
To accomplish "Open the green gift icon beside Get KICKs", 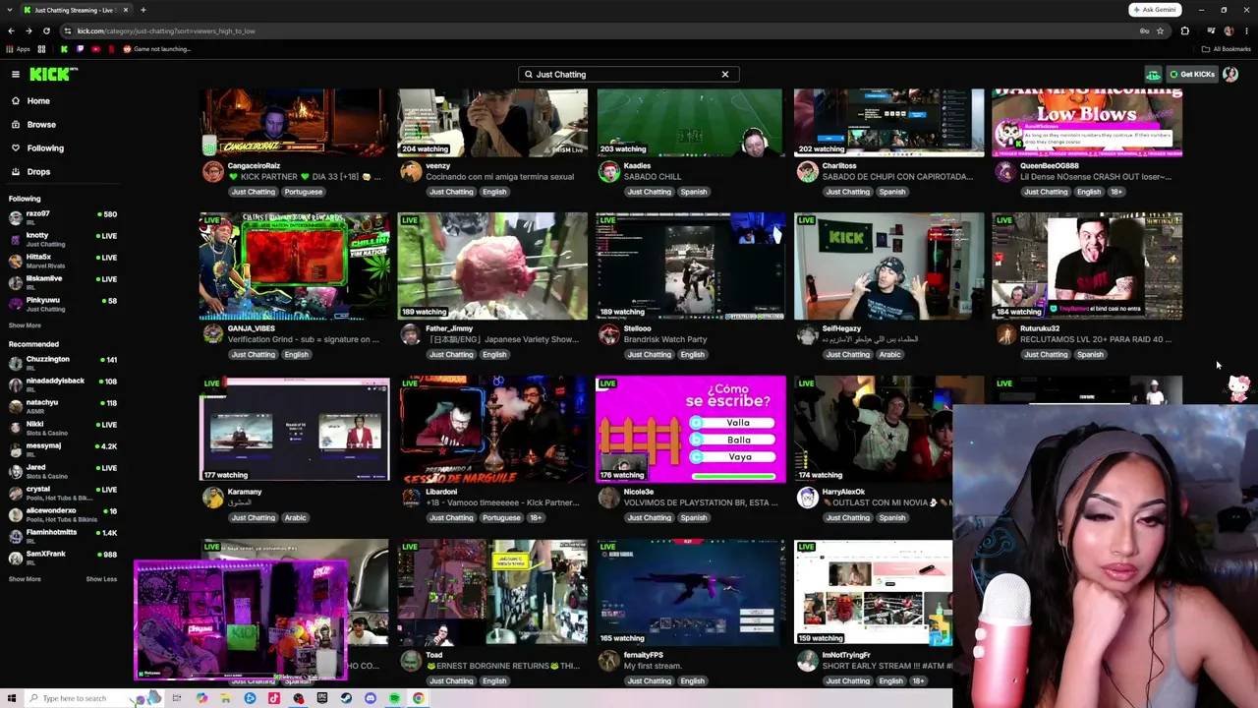I will [1153, 75].
